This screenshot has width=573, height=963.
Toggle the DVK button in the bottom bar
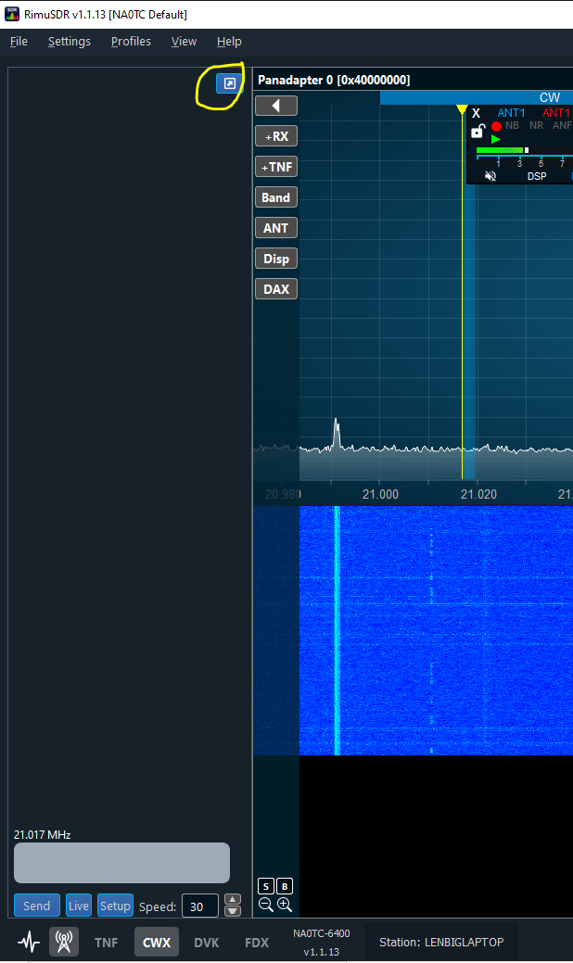[x=207, y=942]
